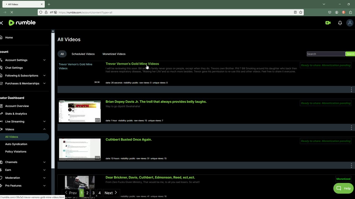Open the user profile avatar menu

pyautogui.click(x=350, y=23)
